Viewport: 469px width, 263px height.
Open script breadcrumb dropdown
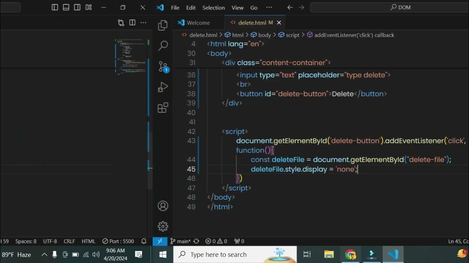coord(289,35)
